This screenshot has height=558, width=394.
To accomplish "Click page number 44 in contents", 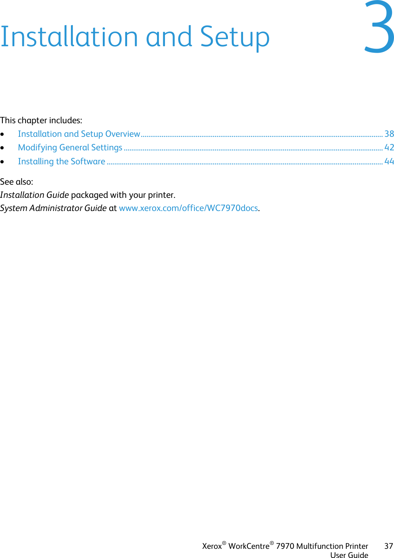I will [x=389, y=162].
